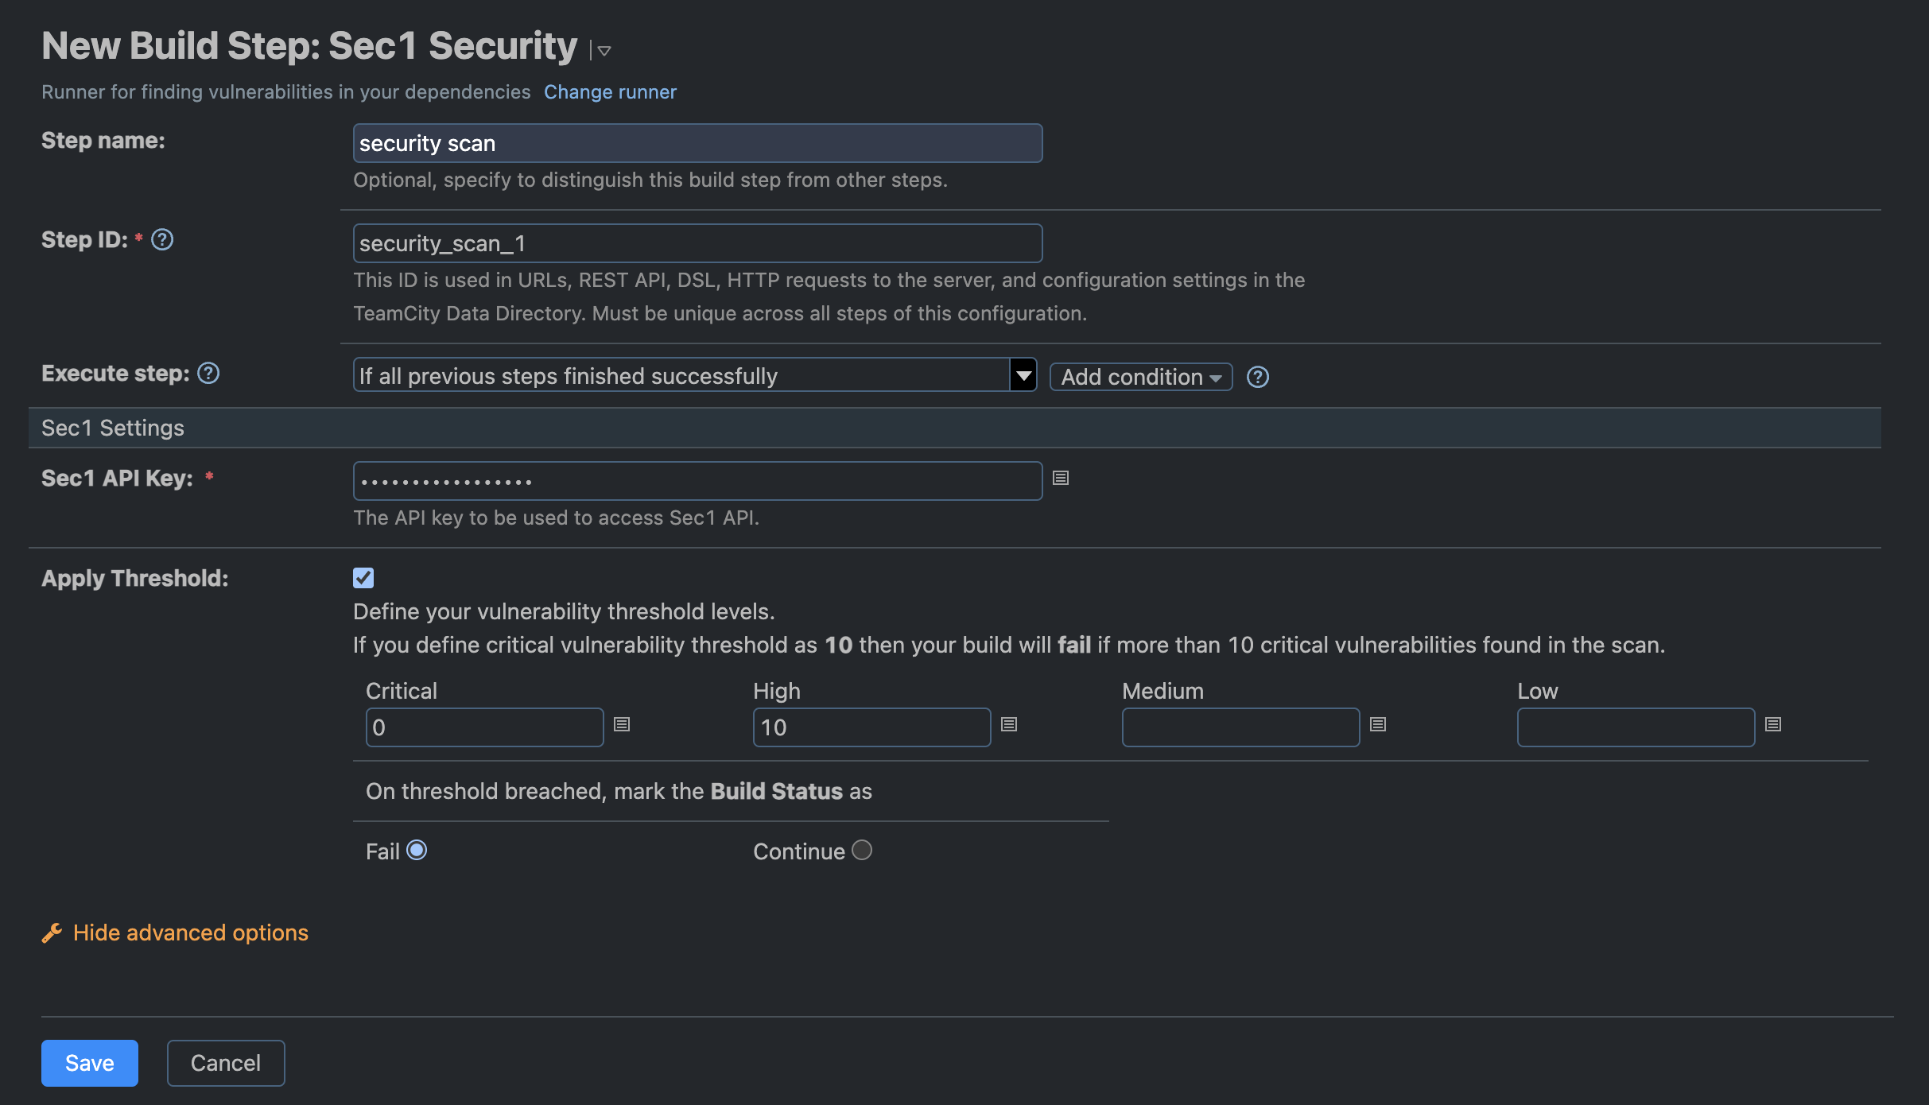This screenshot has height=1105, width=1929.
Task: Click the Change runner link
Action: point(610,91)
